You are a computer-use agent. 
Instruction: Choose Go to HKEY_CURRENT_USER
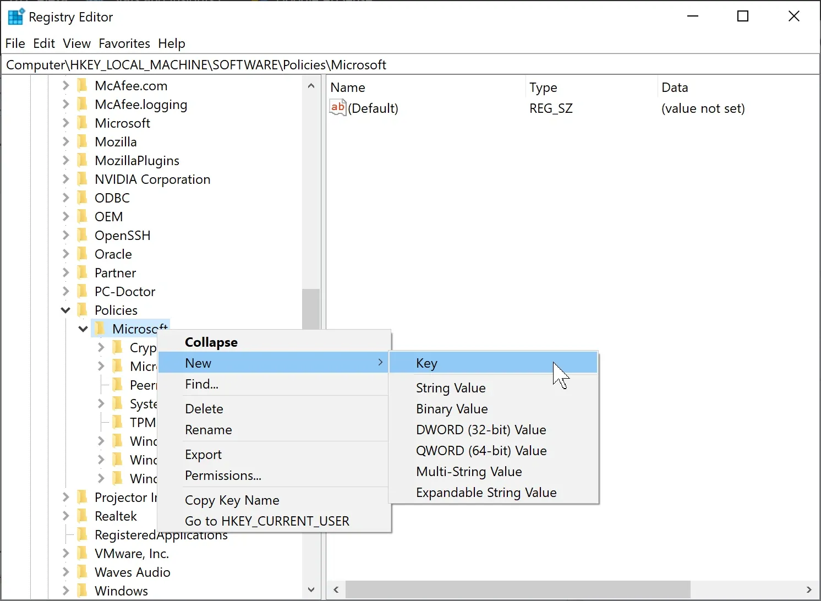[x=274, y=521]
